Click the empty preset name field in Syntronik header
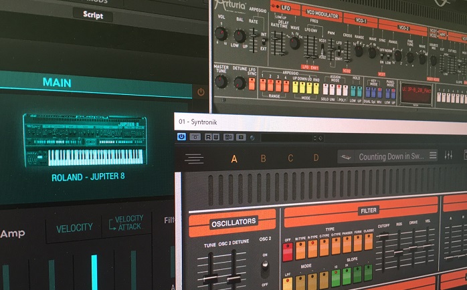Image resolution: width=467 pixels, height=290 pixels. pos(287,138)
